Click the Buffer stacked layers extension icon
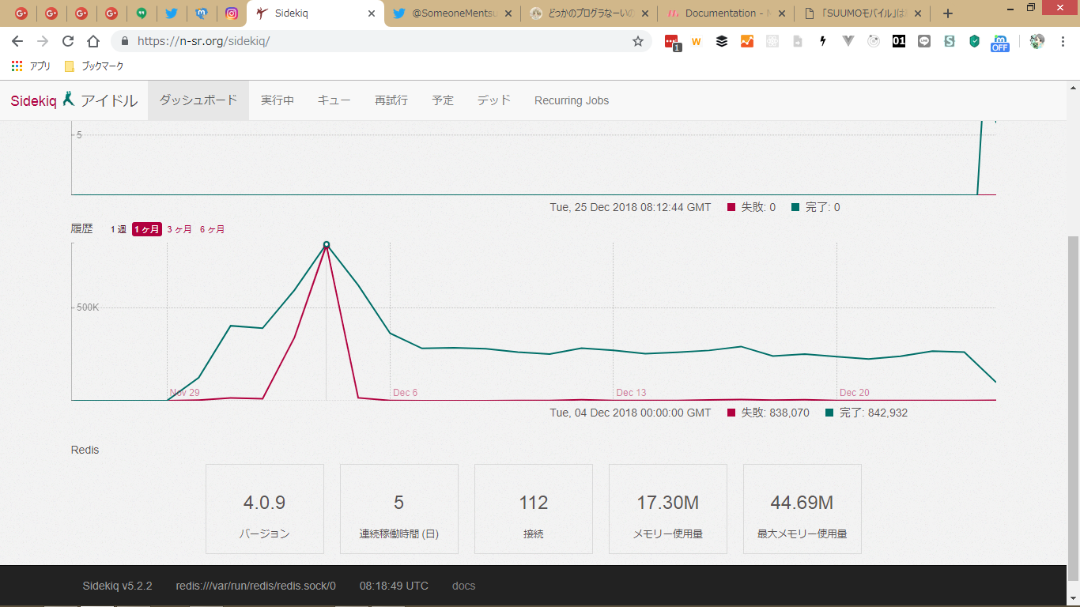 point(721,41)
